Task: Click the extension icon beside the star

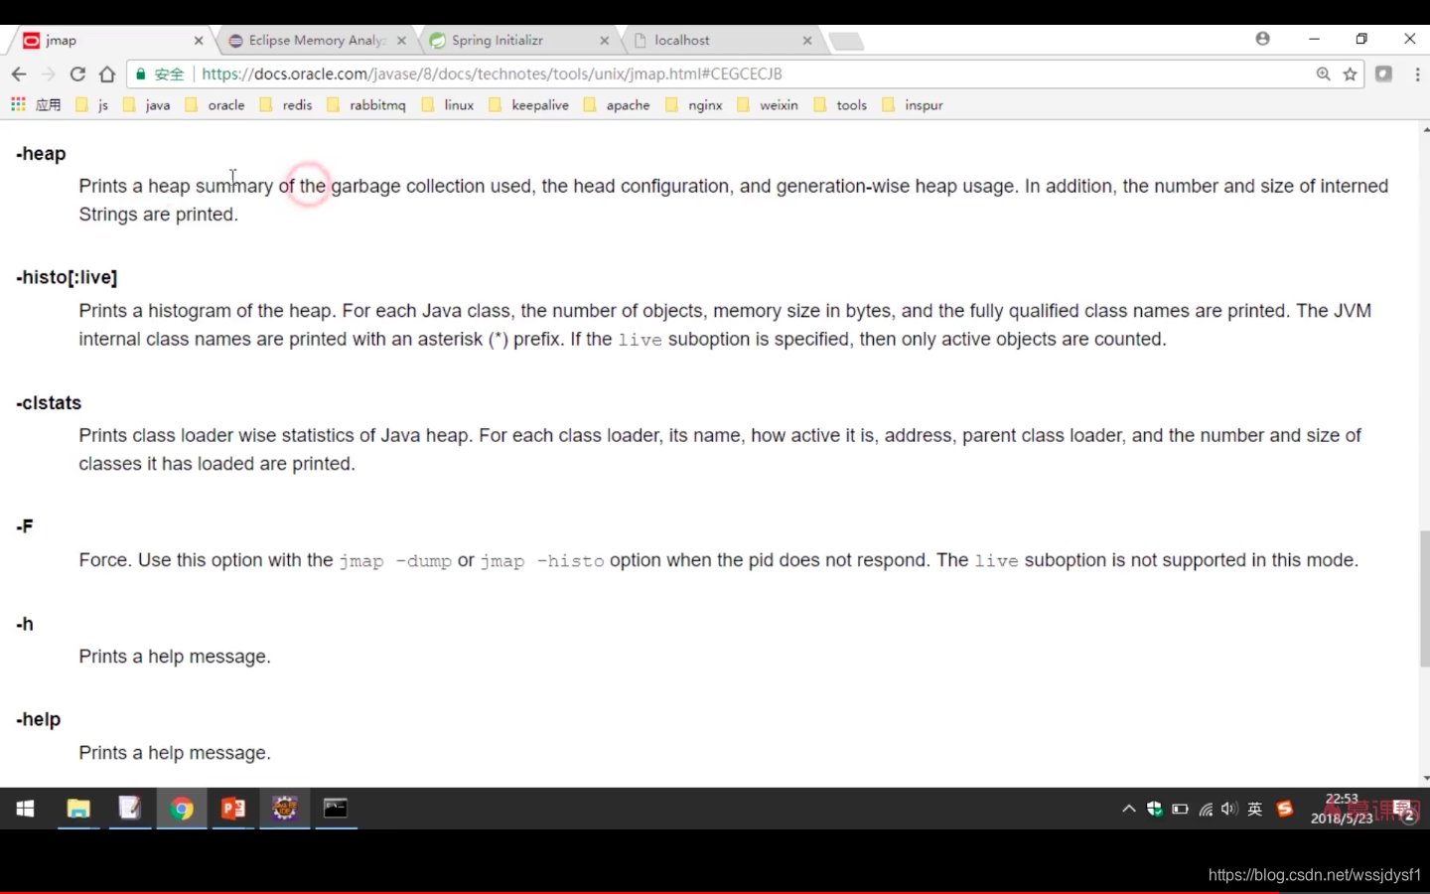Action: 1383,74
